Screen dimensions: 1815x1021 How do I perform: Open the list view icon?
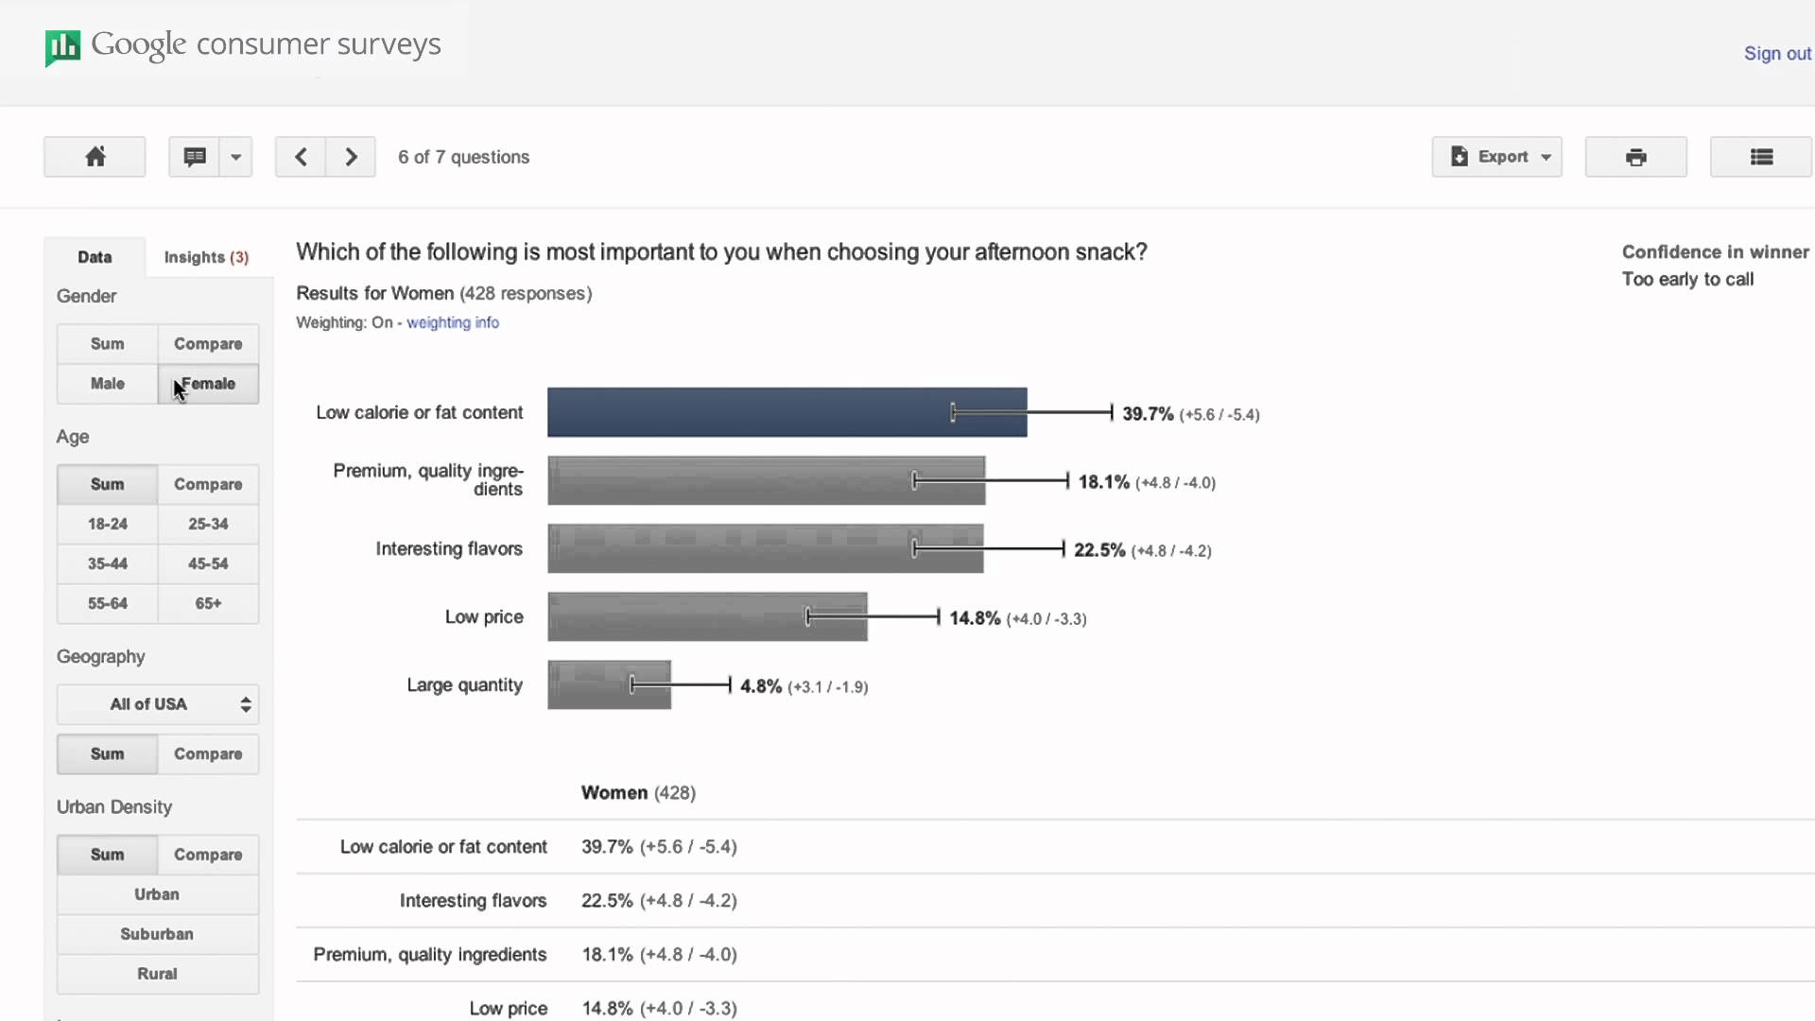(x=1759, y=156)
